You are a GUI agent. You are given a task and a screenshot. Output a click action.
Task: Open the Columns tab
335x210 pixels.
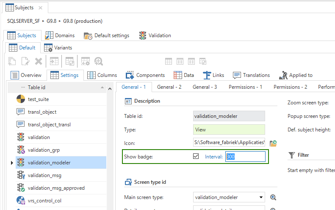pos(102,75)
